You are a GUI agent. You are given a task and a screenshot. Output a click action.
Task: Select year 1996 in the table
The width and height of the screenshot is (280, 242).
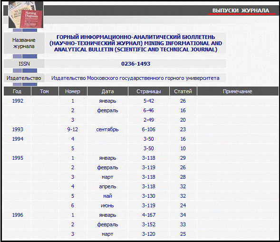click(x=18, y=215)
